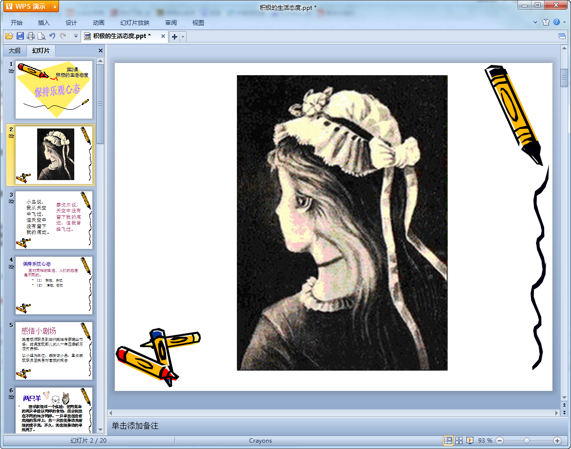Zoom out with the minus button

500,441
